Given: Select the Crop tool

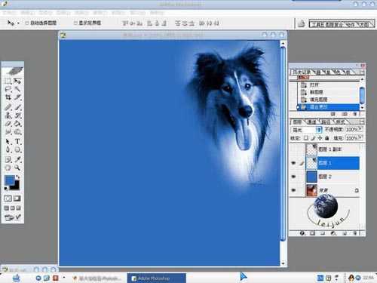Looking at the screenshot, I should [x=8, y=97].
